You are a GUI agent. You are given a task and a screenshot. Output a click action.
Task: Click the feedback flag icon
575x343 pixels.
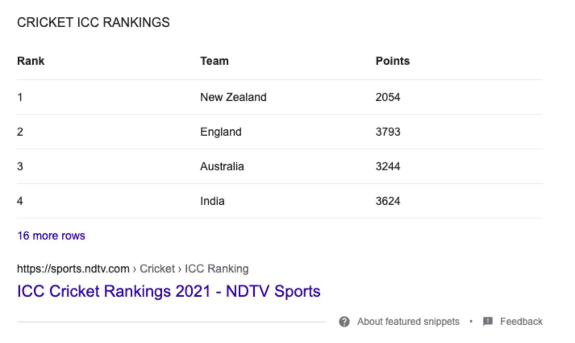pyautogui.click(x=488, y=321)
